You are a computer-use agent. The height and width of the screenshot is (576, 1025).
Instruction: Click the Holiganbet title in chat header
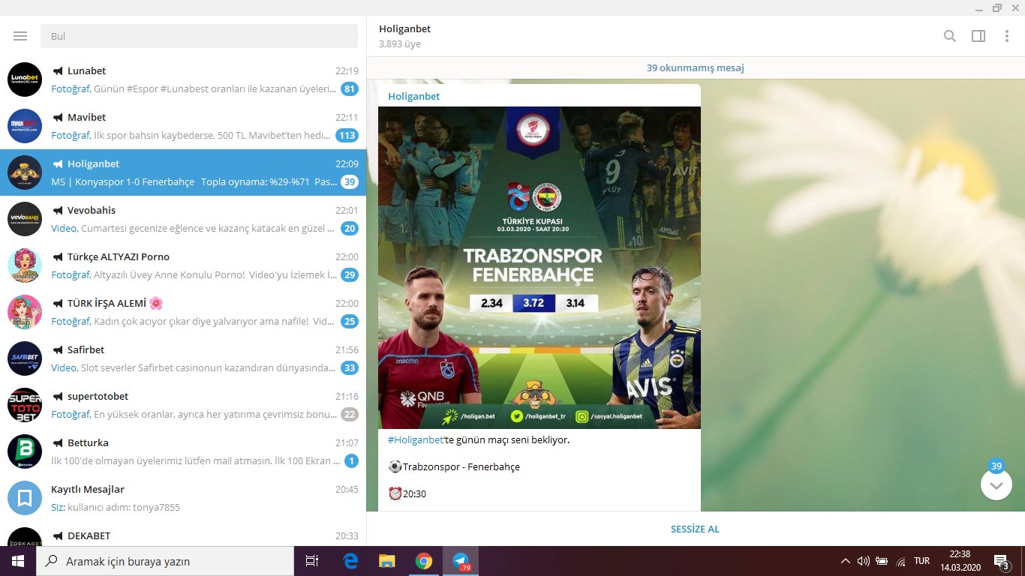tap(404, 28)
